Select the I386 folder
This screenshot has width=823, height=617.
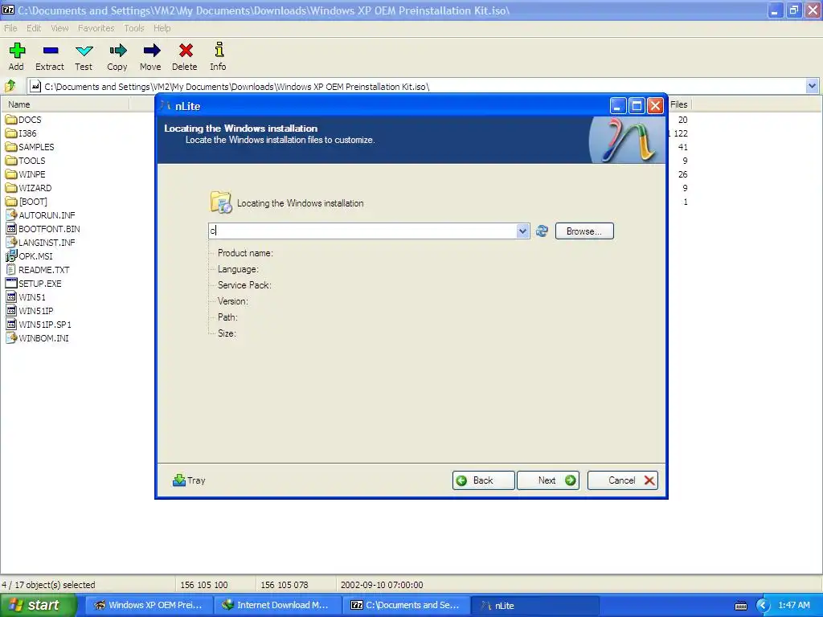tap(22, 133)
